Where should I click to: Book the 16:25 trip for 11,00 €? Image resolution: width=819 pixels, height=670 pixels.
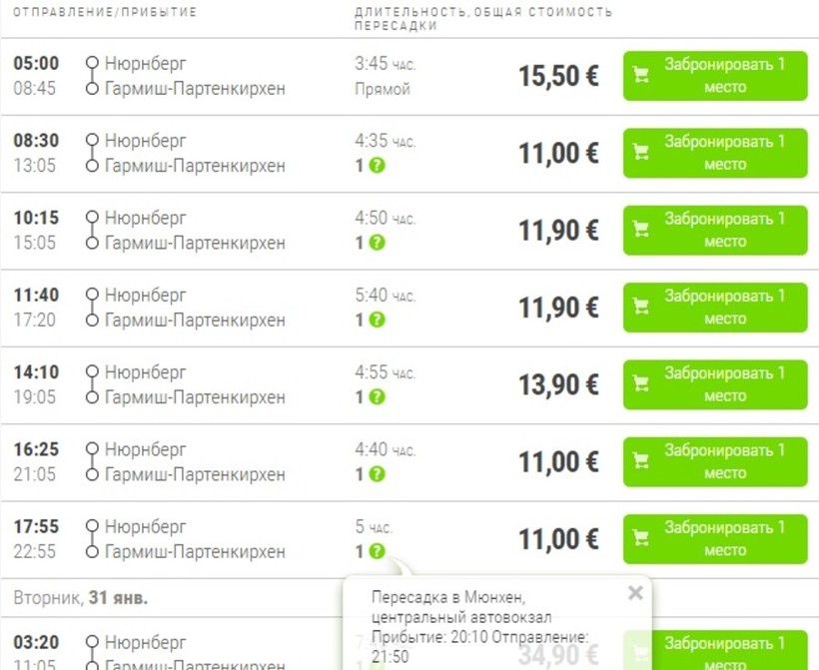(714, 461)
